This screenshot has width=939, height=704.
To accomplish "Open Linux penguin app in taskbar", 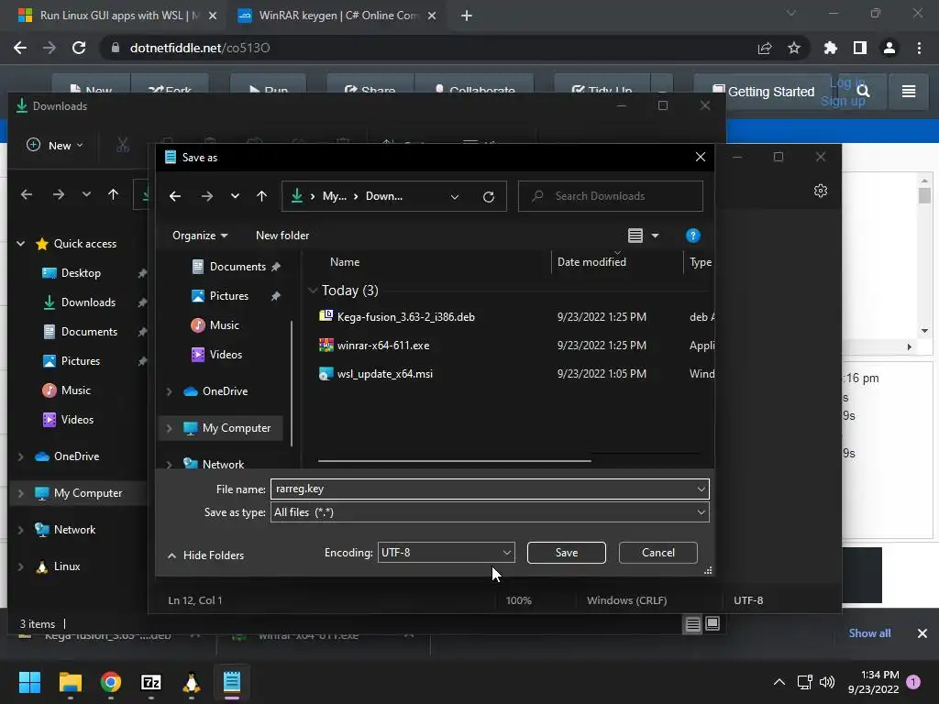I will point(191,682).
